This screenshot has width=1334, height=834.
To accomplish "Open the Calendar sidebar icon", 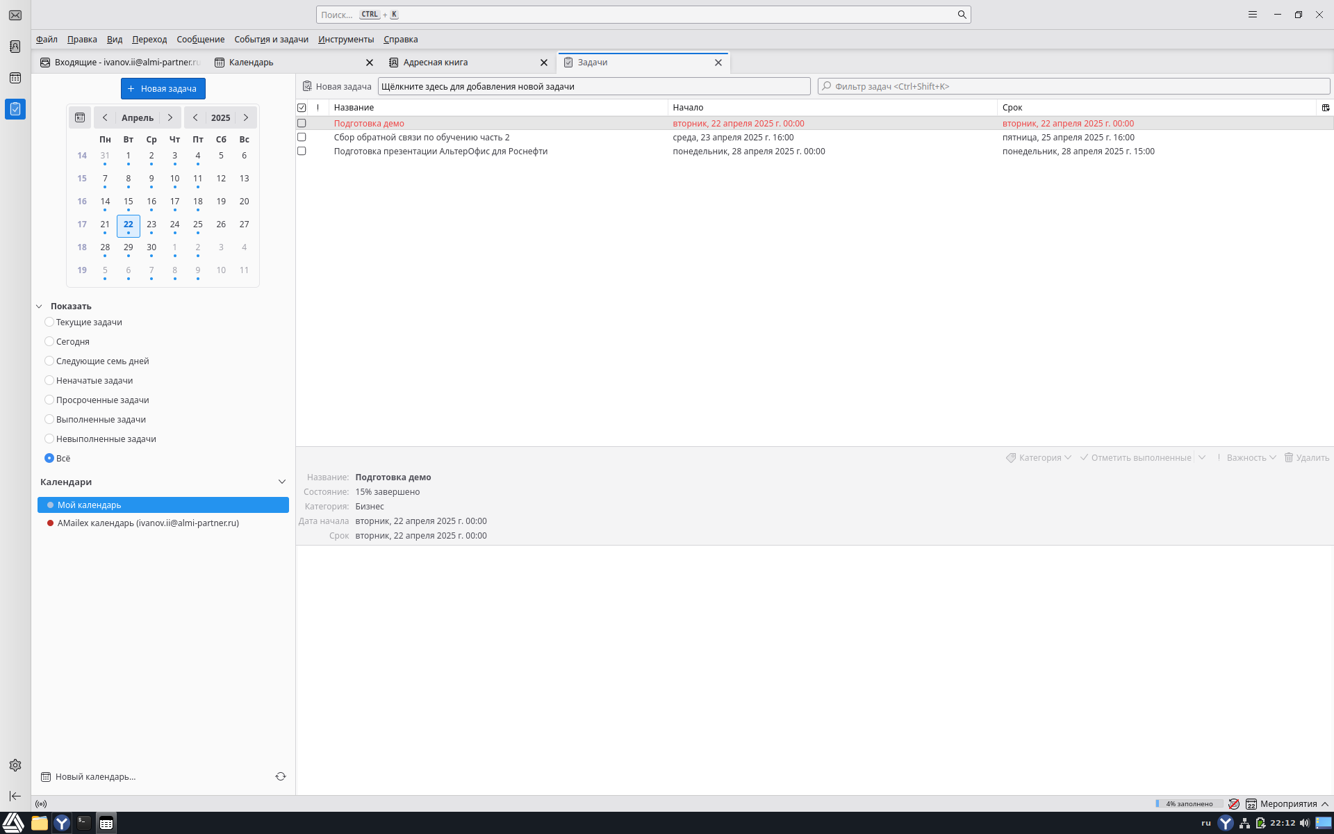I will (15, 78).
